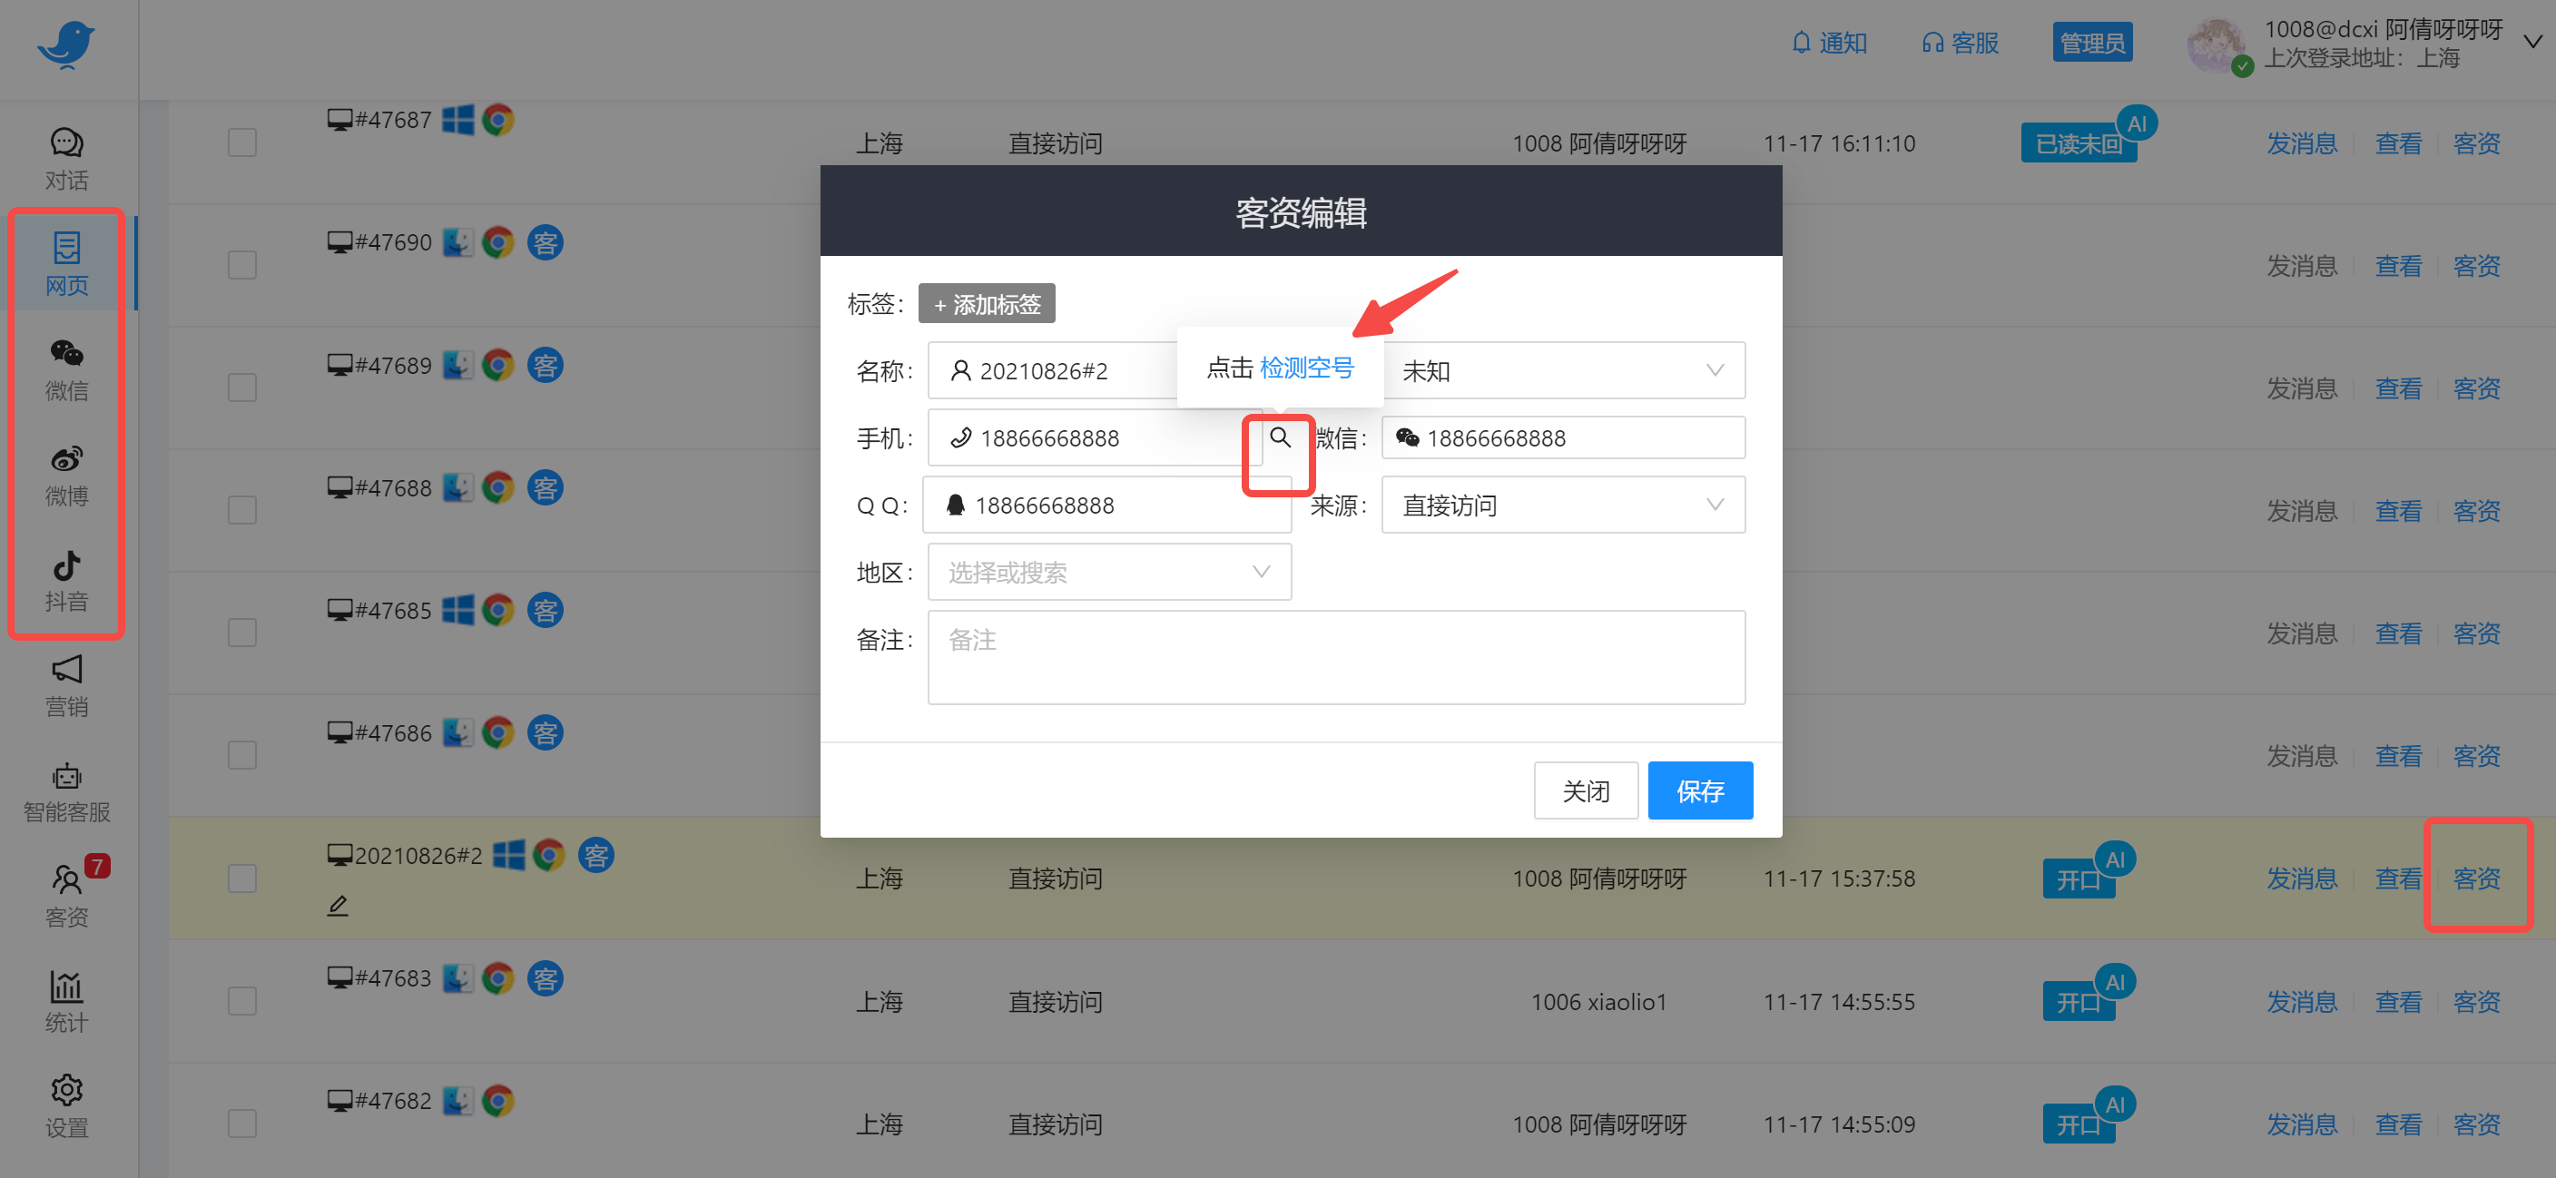
Task: Select 抖音 in the sidebar
Action: pos(65,581)
